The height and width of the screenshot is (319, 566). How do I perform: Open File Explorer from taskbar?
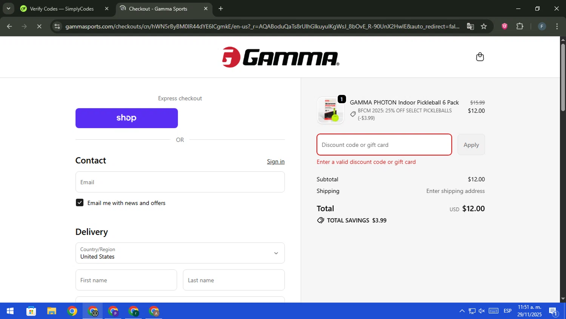(x=51, y=311)
